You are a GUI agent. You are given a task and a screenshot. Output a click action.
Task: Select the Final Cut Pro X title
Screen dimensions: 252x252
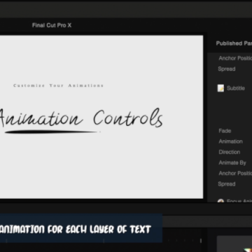click(52, 25)
